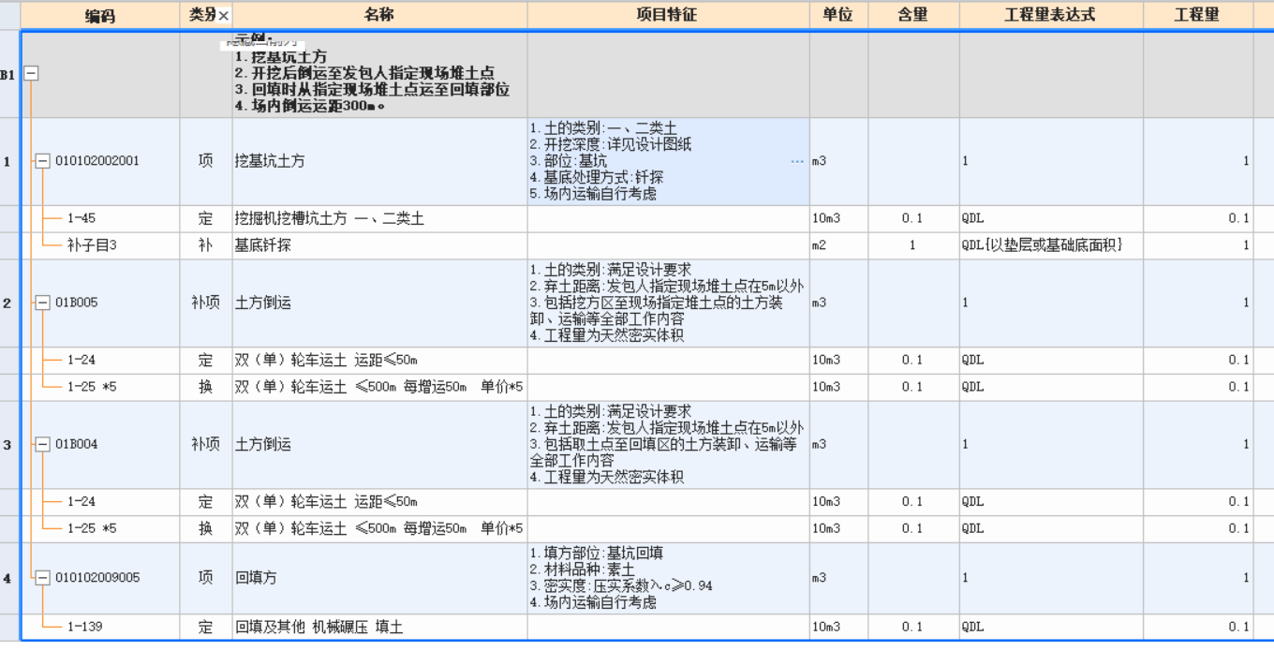This screenshot has width=1274, height=651.
Task: Click 补 category cell of 补子目3
Action: (205, 245)
